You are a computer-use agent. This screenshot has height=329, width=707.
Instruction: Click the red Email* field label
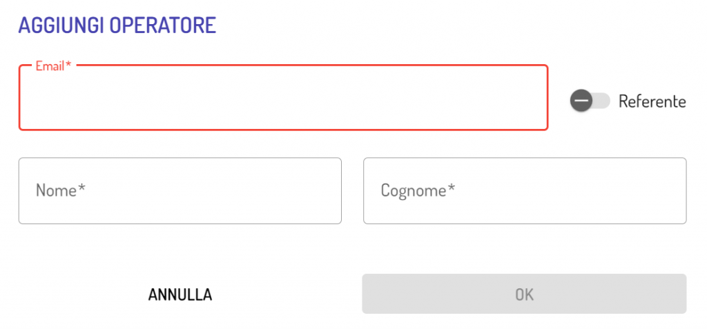tap(53, 66)
